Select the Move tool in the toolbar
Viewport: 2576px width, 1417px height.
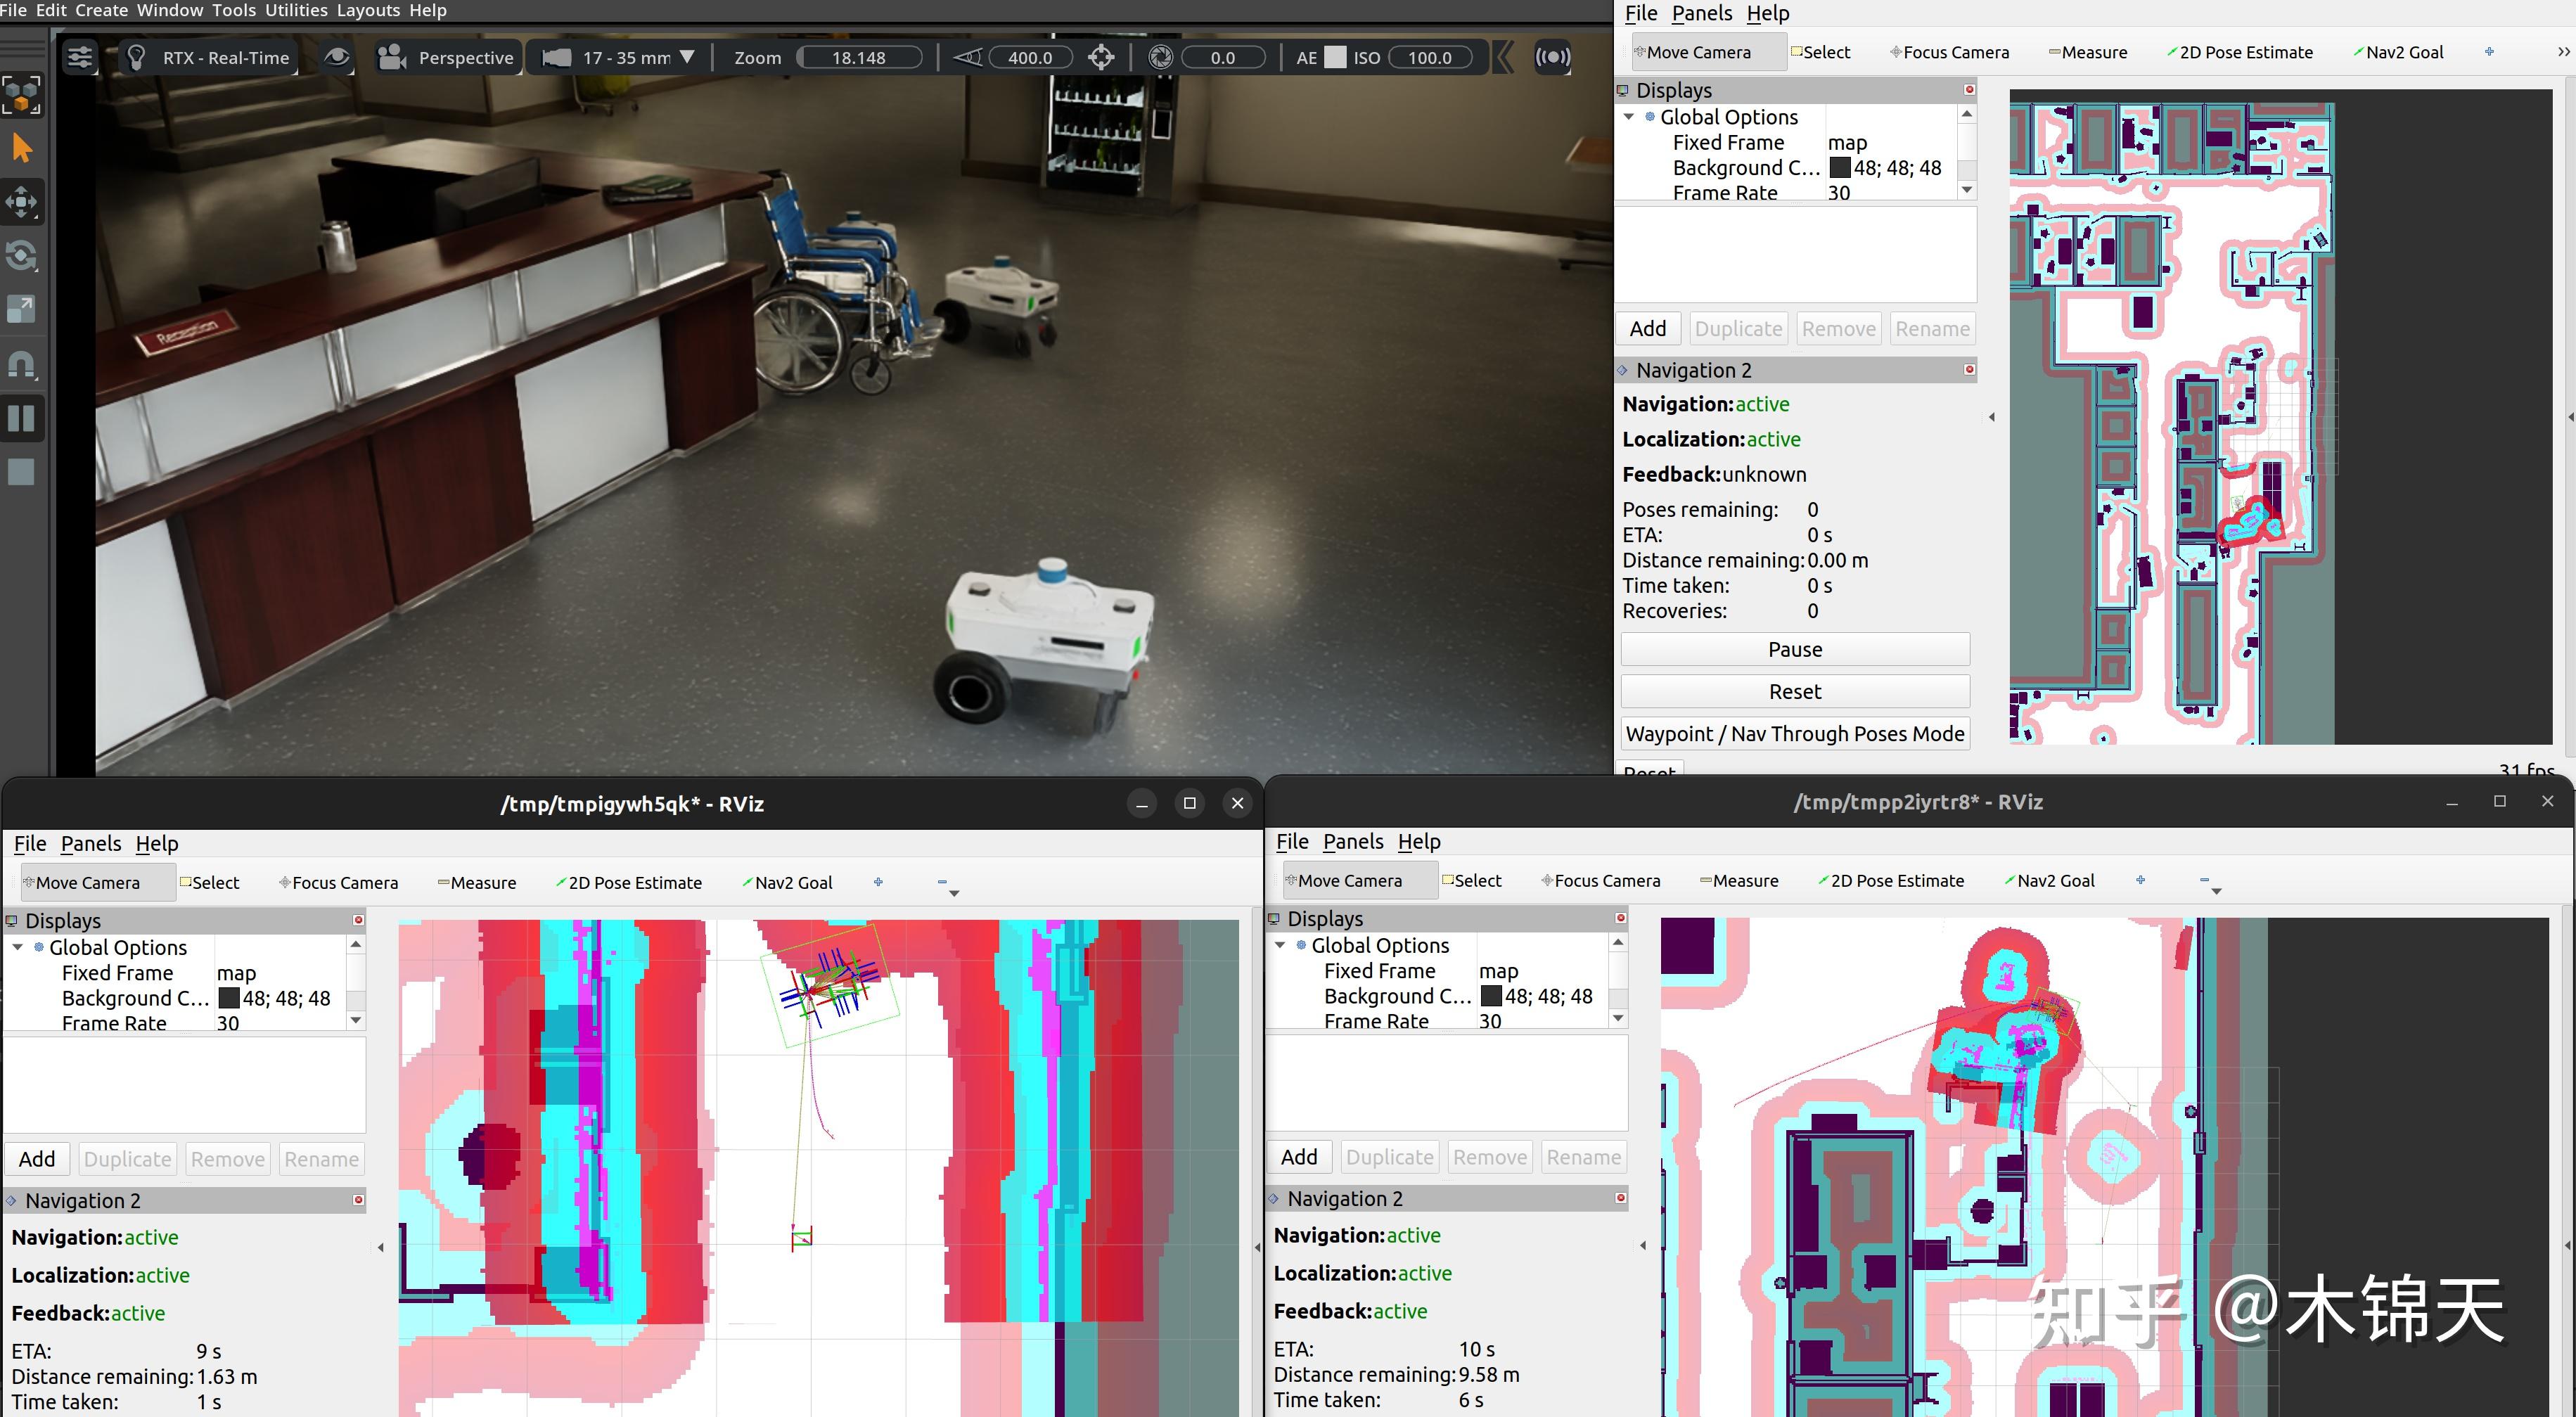(x=22, y=202)
